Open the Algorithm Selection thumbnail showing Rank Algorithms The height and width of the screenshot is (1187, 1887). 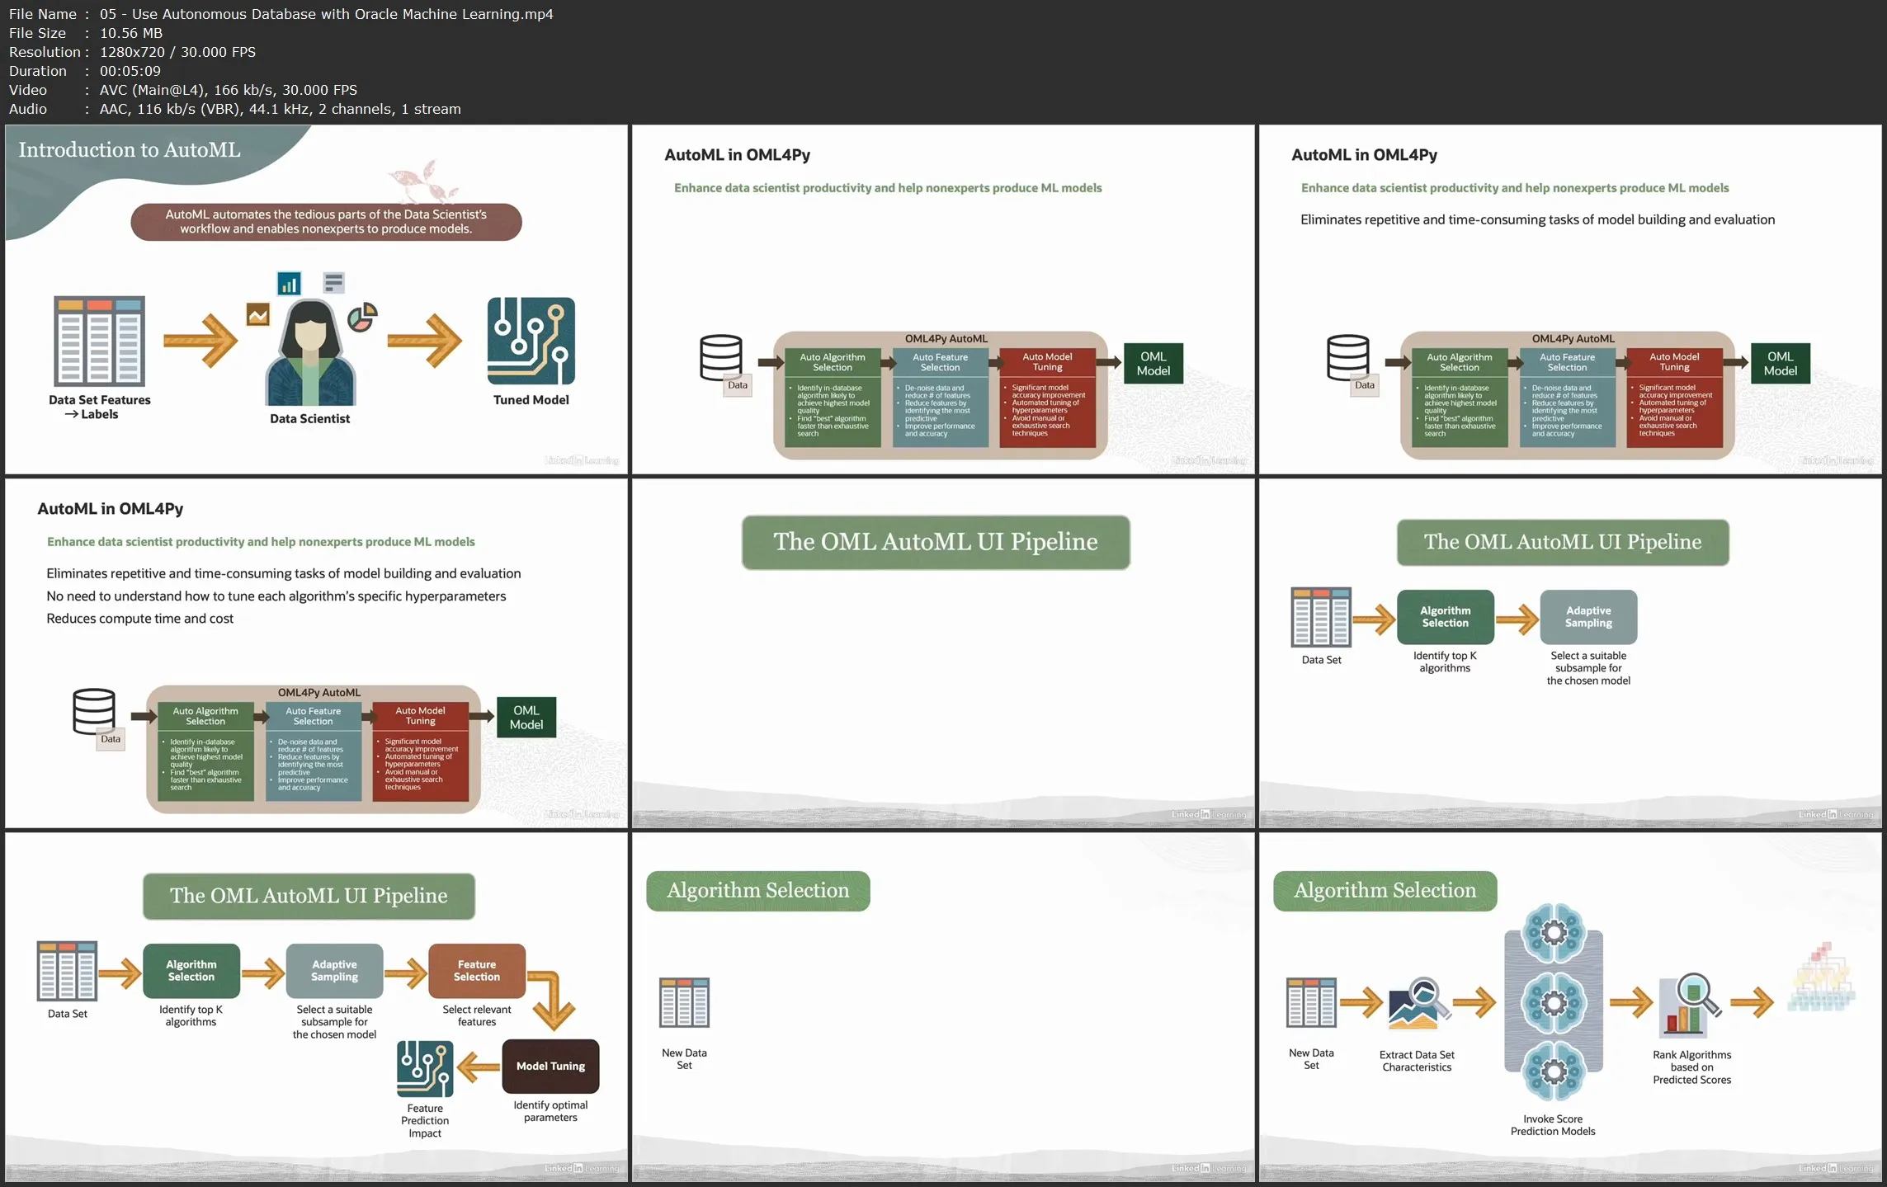pos(1570,1007)
